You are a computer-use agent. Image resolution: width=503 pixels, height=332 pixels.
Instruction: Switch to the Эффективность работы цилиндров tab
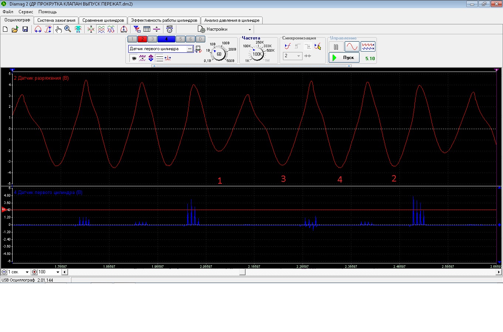164,20
